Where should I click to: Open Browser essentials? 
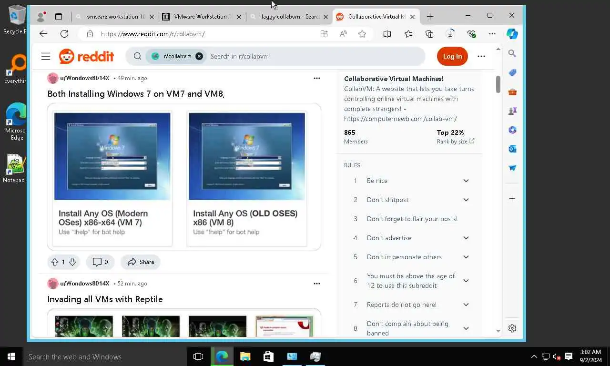pos(471,34)
